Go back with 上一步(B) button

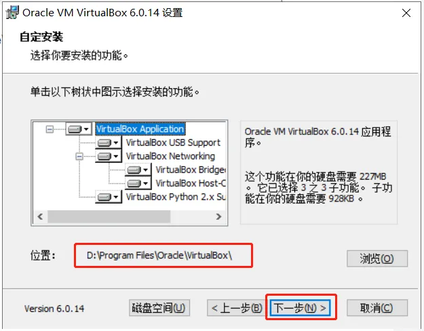(237, 308)
